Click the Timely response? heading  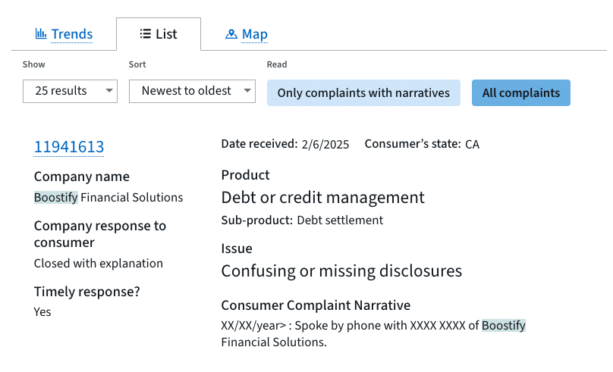click(x=86, y=292)
